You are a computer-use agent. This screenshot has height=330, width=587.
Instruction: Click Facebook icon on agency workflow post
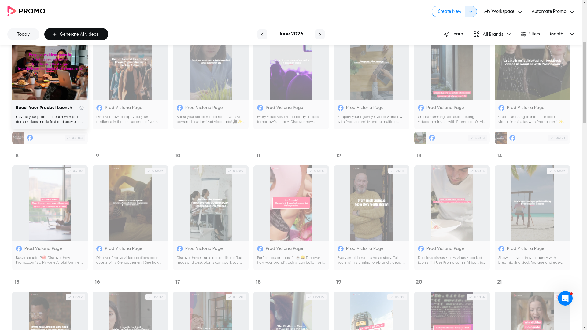[x=341, y=108]
